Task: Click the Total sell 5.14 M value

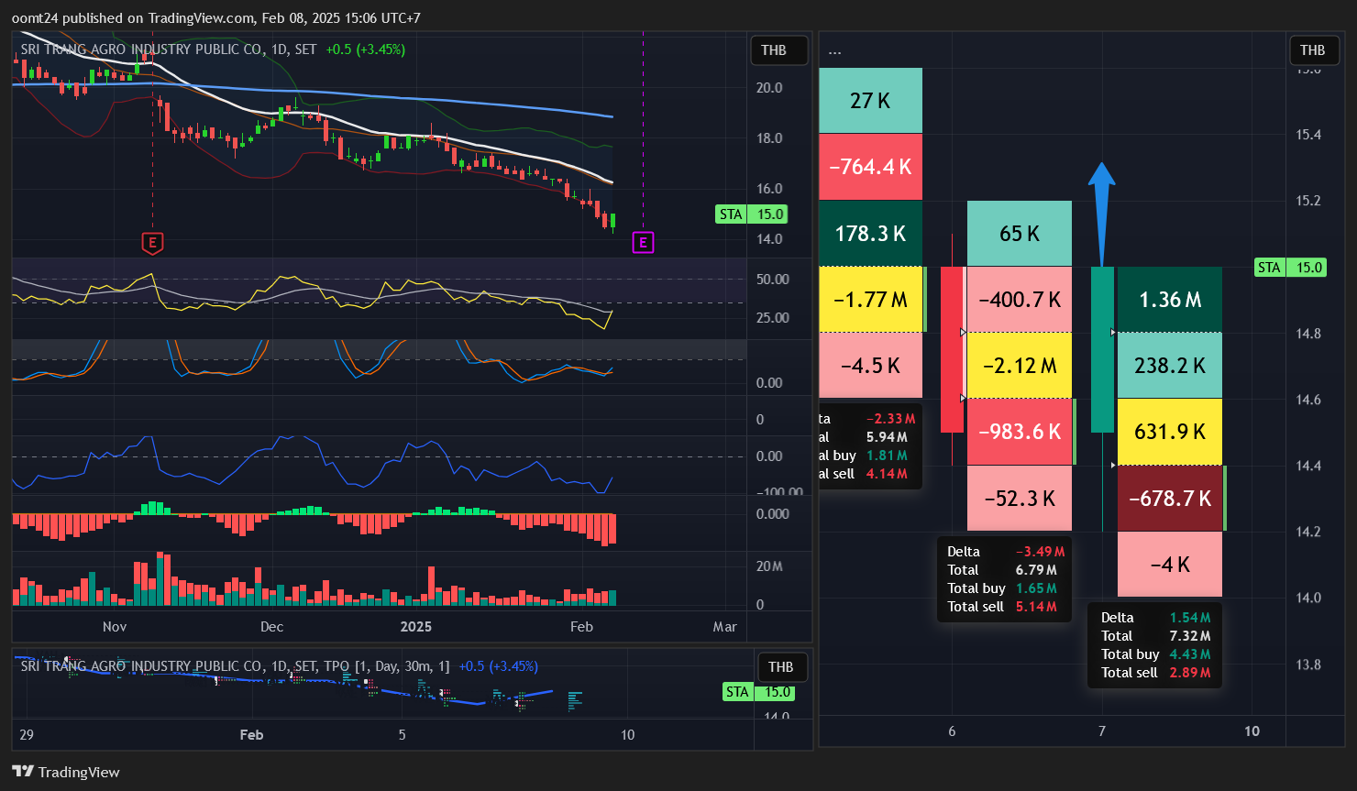Action: coord(1036,607)
